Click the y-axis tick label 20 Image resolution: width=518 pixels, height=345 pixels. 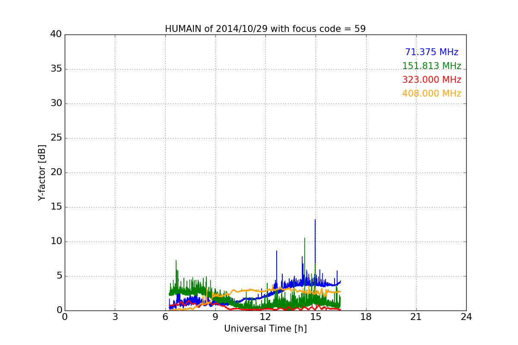point(56,172)
